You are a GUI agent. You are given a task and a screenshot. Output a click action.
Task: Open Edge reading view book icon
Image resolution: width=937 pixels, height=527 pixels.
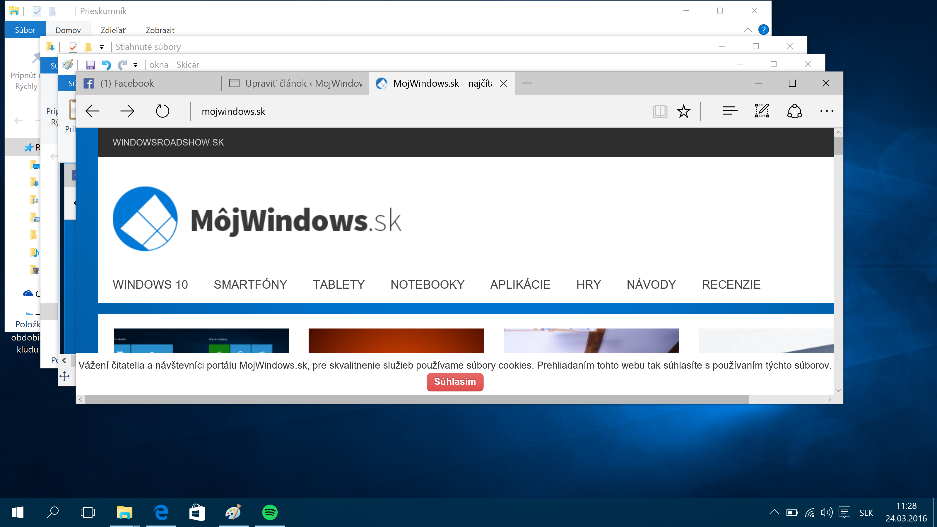(x=660, y=111)
